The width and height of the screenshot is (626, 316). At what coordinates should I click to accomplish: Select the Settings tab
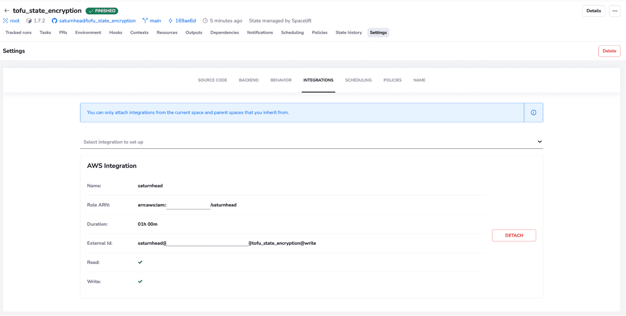coord(378,33)
